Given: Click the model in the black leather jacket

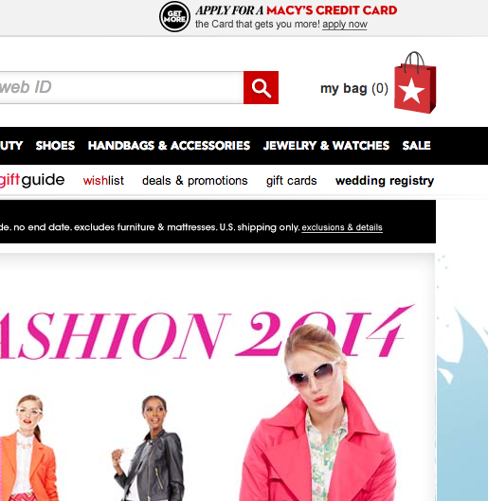Looking at the screenshot, I should (x=150, y=447).
